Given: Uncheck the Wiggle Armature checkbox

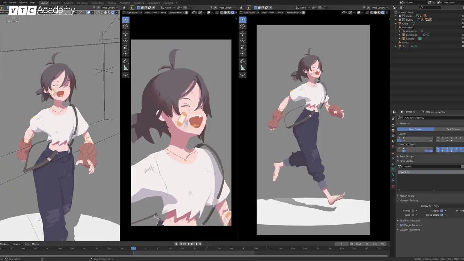Looking at the screenshot, I should tap(401, 225).
